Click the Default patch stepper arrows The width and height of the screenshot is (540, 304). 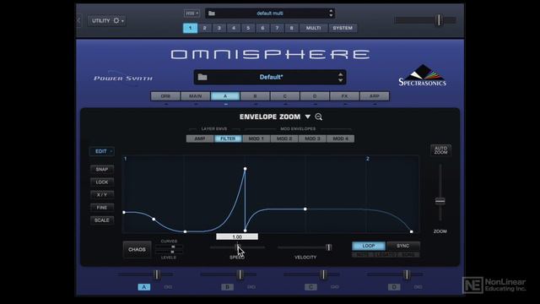tap(340, 77)
